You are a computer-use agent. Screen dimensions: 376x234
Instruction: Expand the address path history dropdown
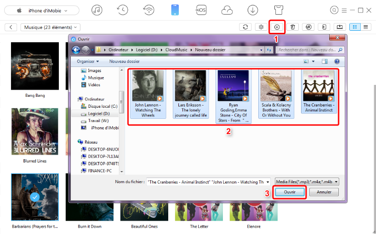261,50
